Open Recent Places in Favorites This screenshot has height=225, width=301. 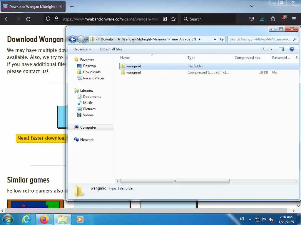point(94,78)
